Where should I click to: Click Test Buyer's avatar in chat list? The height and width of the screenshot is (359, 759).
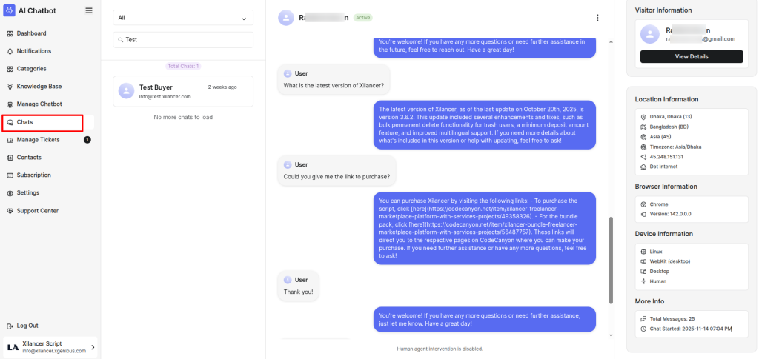126,90
